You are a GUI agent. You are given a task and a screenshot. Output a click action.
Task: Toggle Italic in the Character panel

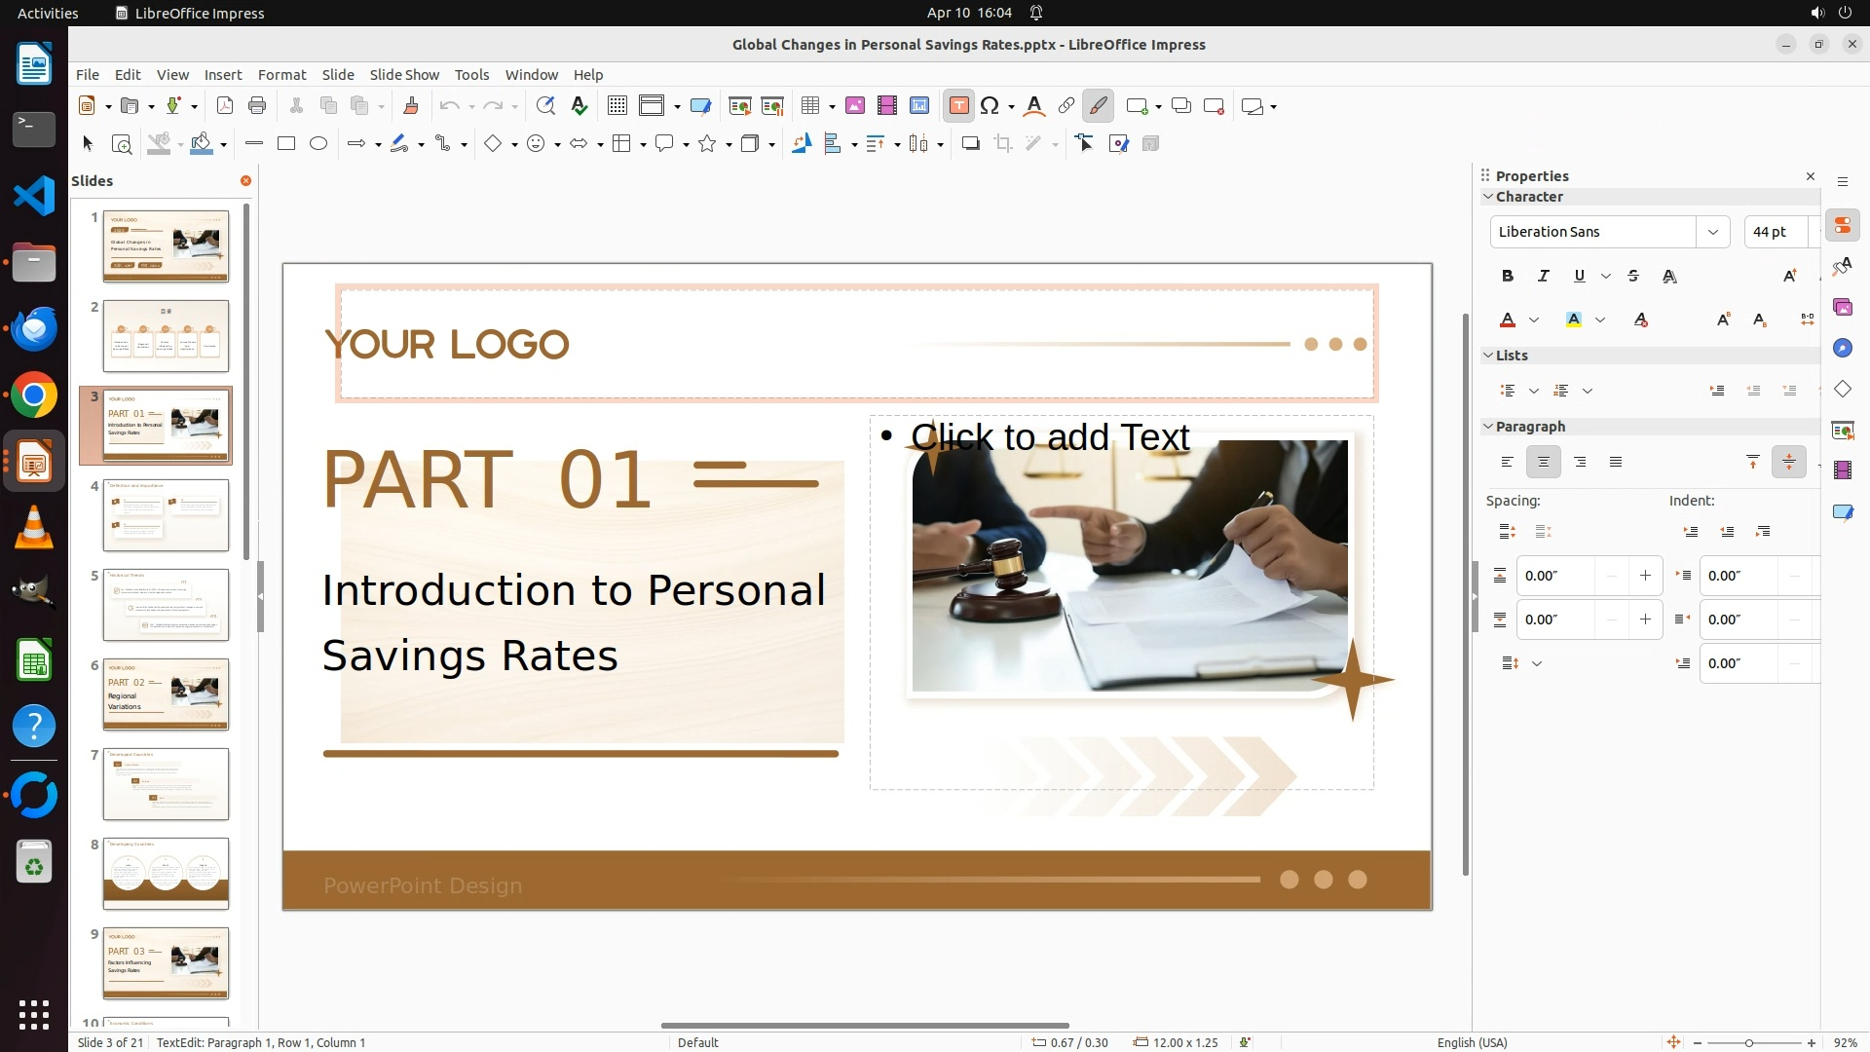coord(1544,277)
